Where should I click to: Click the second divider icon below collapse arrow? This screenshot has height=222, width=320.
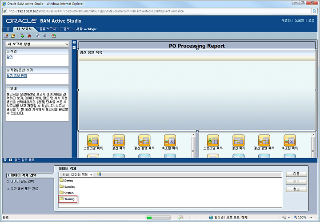coord(74,48)
